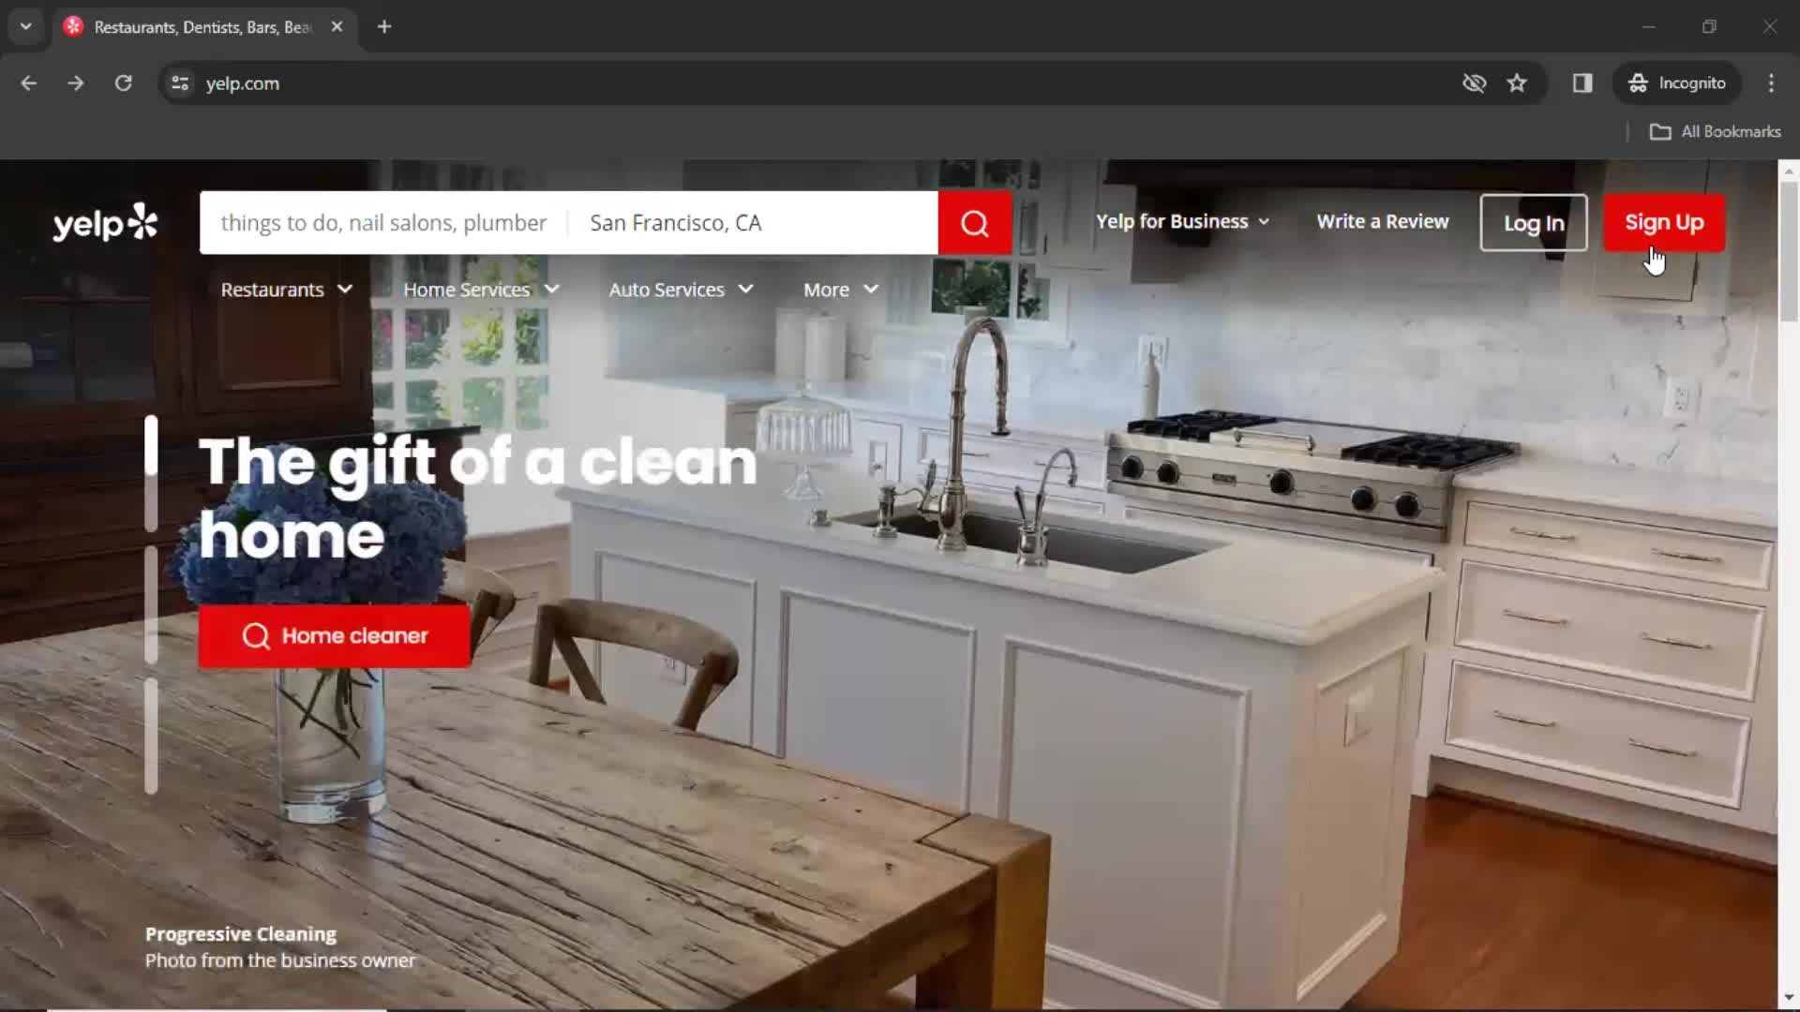Click the Sign Up button
This screenshot has height=1012, width=1800.
point(1664,221)
